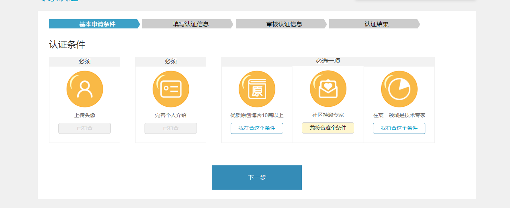
Task: Select the 基本申请条件 step tab
Action: 95,24
